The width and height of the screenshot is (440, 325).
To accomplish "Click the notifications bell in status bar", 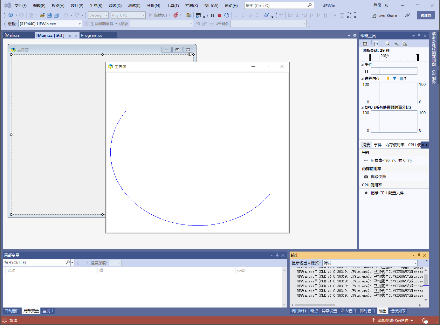I will click(425, 321).
